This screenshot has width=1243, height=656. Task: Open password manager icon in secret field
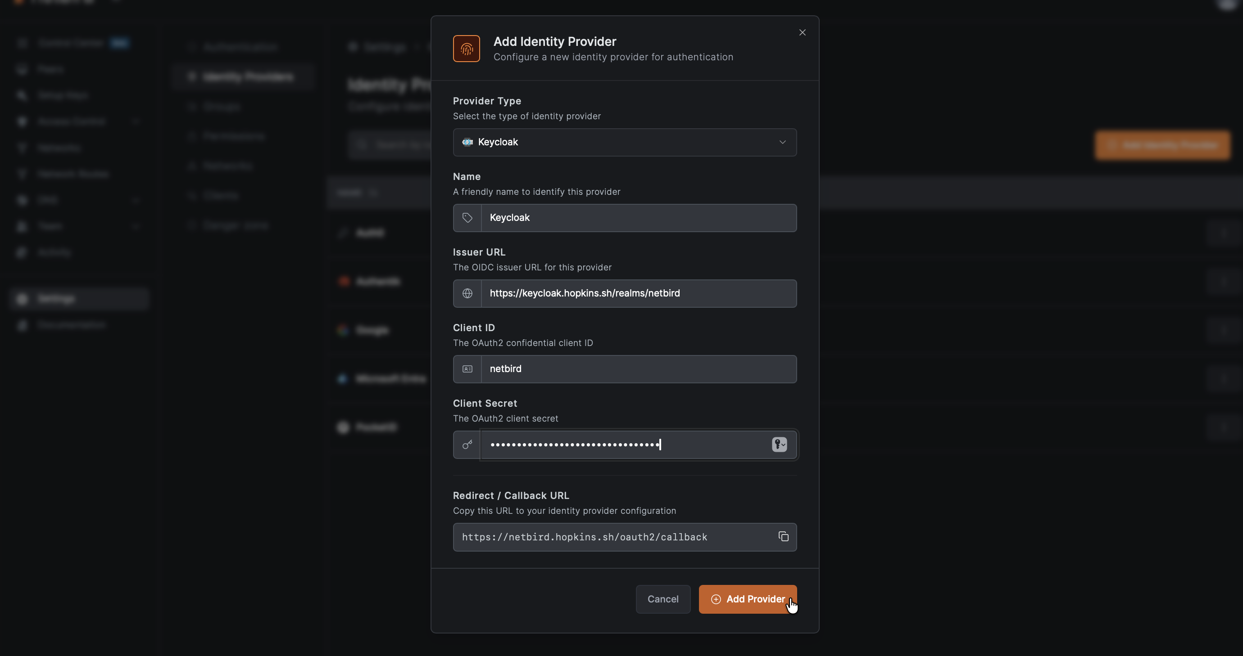[x=779, y=445]
